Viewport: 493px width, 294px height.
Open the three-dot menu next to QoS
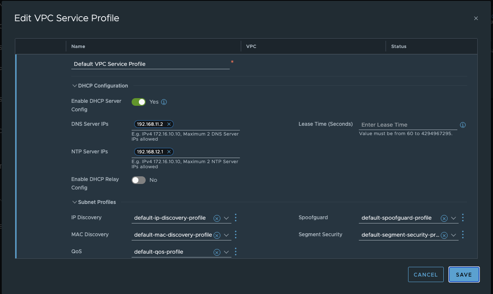point(236,252)
